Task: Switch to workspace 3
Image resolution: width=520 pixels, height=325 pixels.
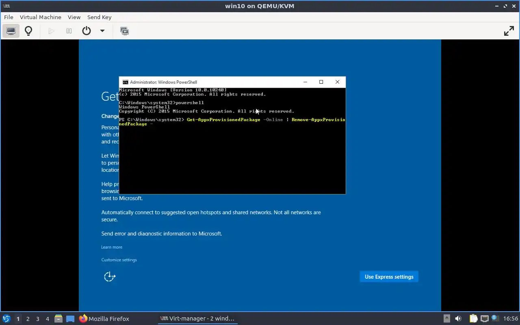Action: pyautogui.click(x=37, y=319)
